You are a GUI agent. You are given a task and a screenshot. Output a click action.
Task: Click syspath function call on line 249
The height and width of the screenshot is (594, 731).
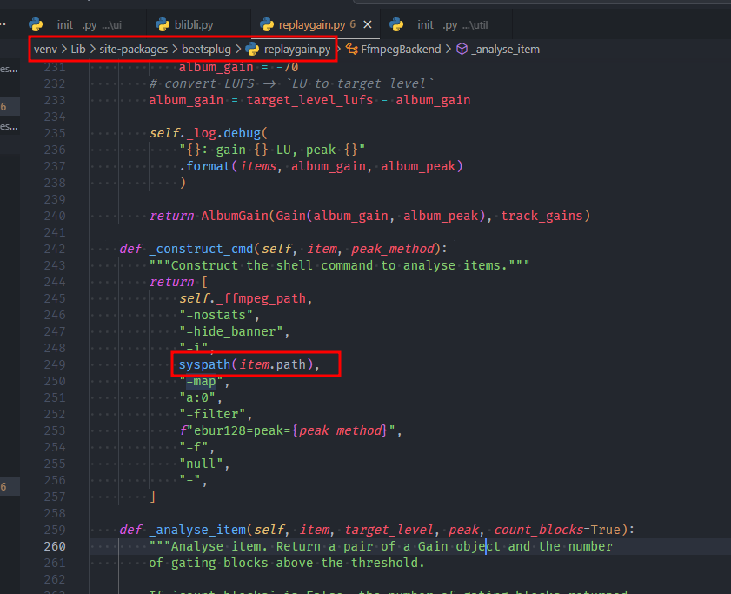(x=204, y=364)
